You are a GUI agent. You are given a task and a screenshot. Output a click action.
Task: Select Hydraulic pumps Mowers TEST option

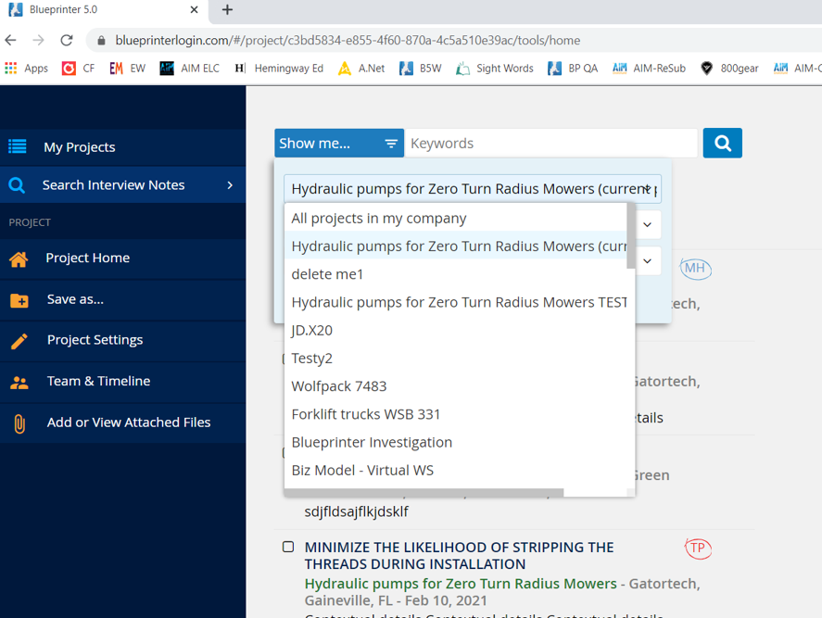click(456, 302)
